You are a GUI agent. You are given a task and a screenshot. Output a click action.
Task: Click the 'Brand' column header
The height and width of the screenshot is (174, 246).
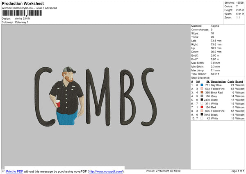239,82
